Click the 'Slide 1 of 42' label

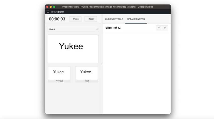click(x=113, y=28)
